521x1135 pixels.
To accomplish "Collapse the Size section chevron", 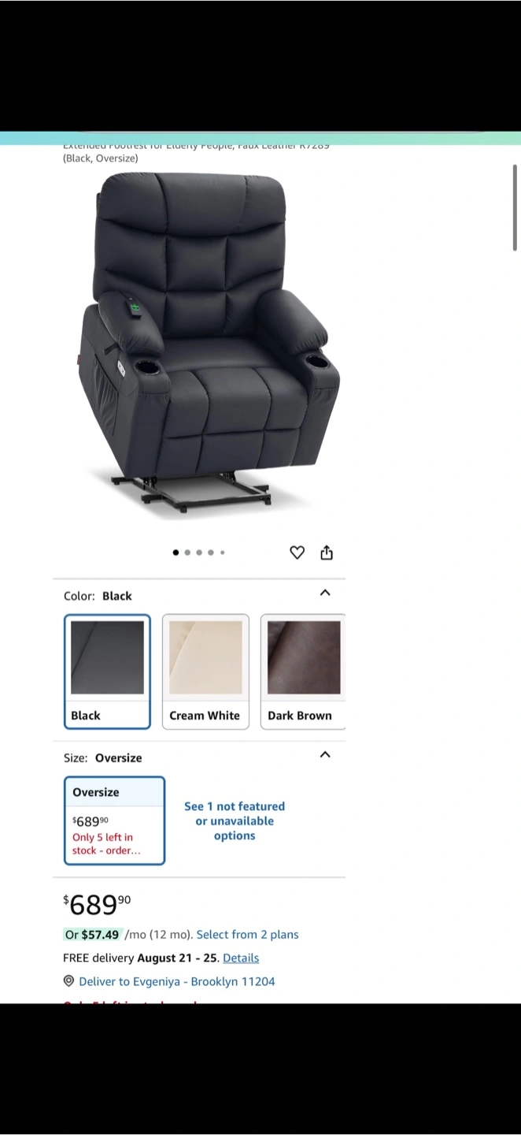I will [325, 754].
